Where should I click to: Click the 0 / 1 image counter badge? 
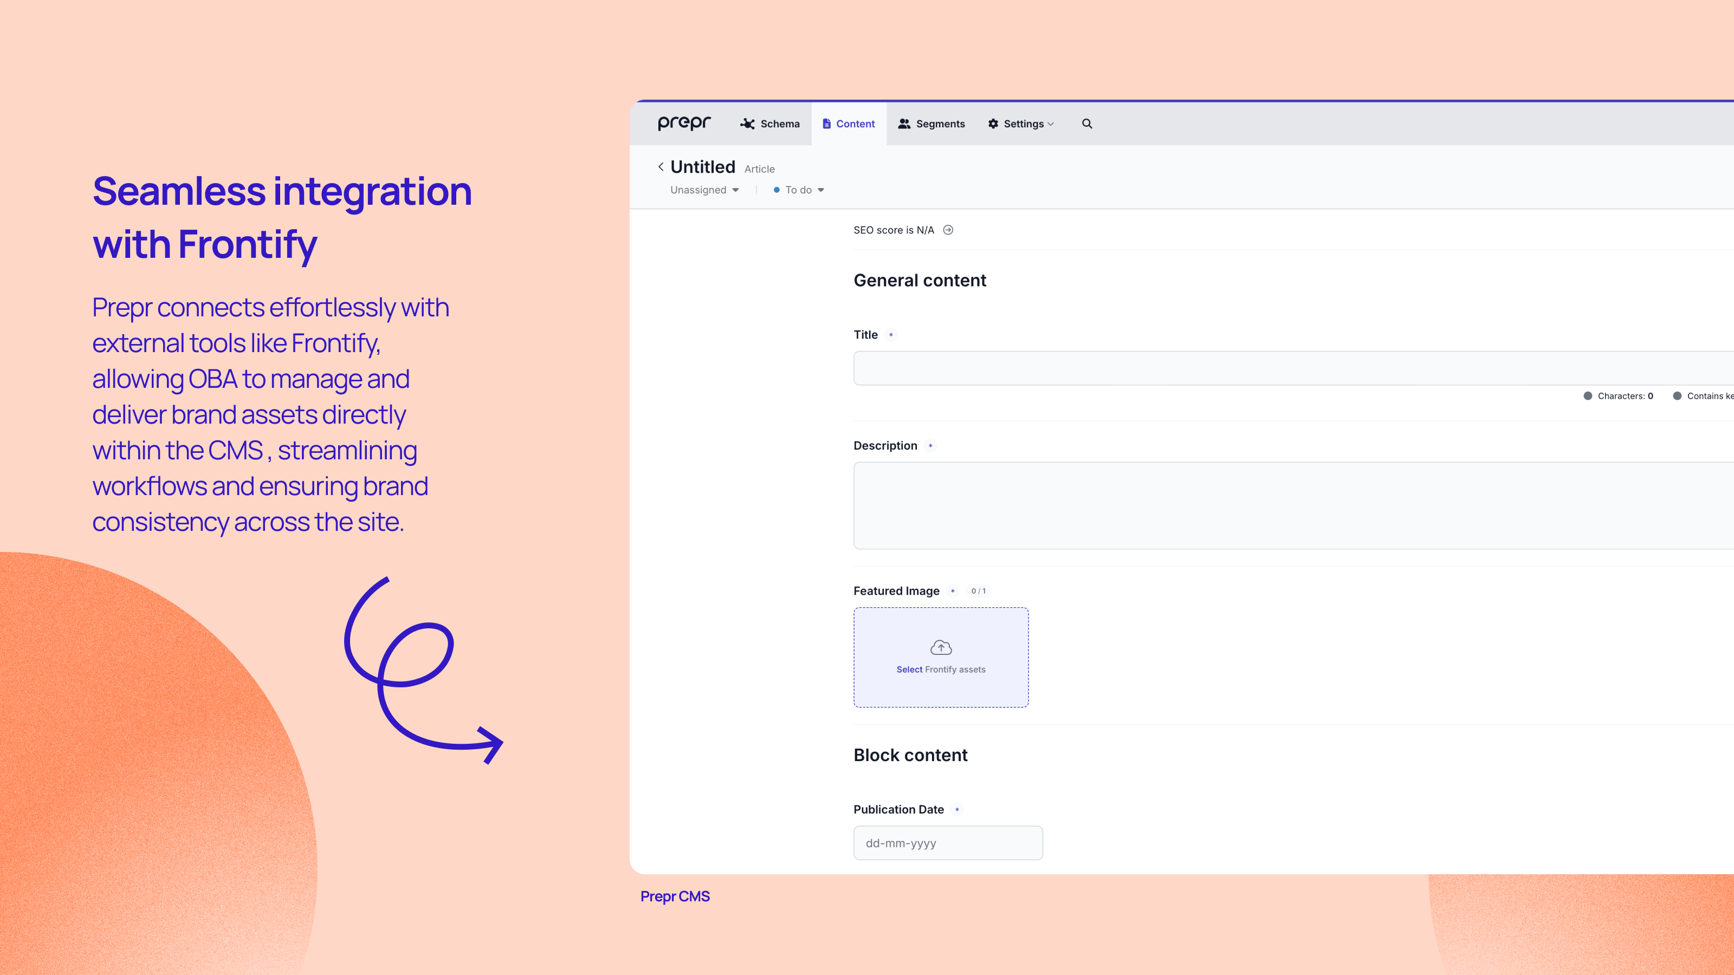(978, 591)
